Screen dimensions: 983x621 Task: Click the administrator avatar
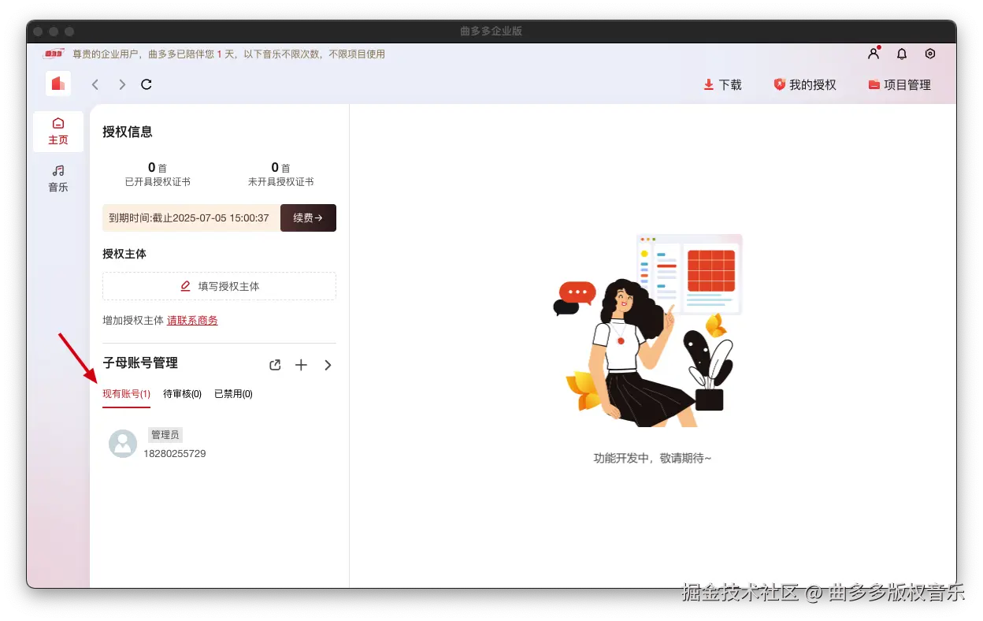pyautogui.click(x=123, y=444)
